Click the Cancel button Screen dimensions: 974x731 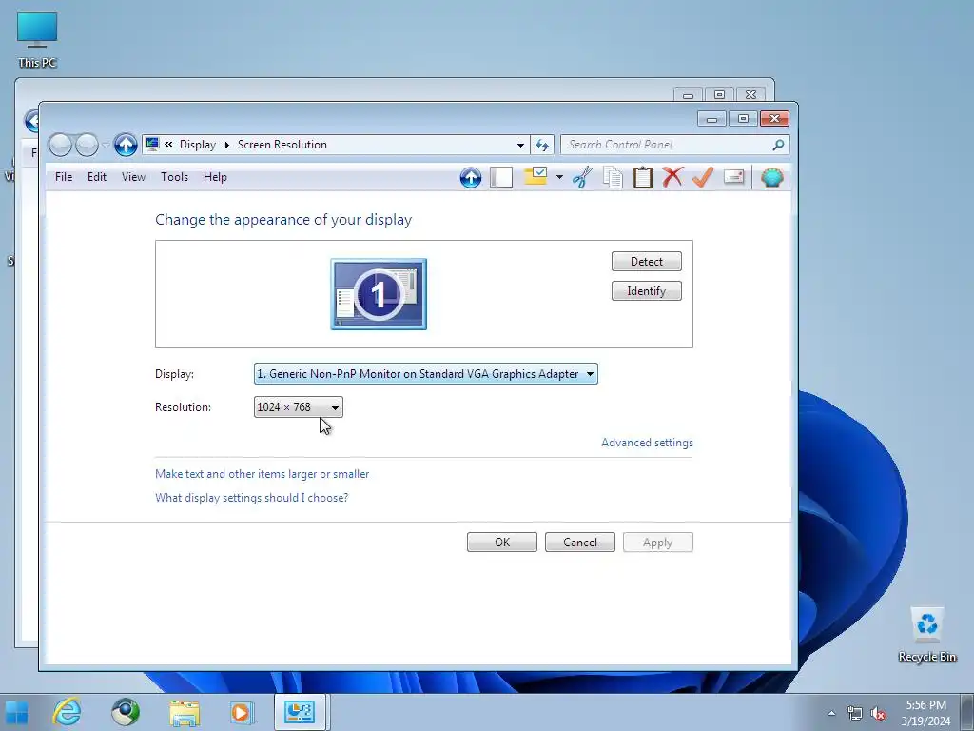pos(579,542)
